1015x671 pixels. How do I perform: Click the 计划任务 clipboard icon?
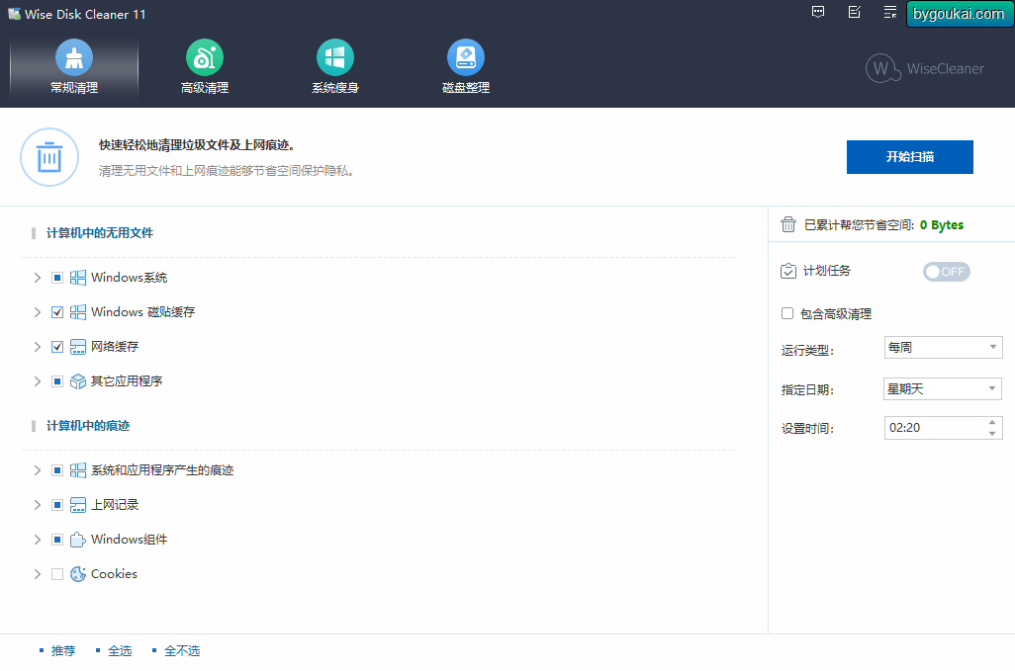pyautogui.click(x=787, y=271)
